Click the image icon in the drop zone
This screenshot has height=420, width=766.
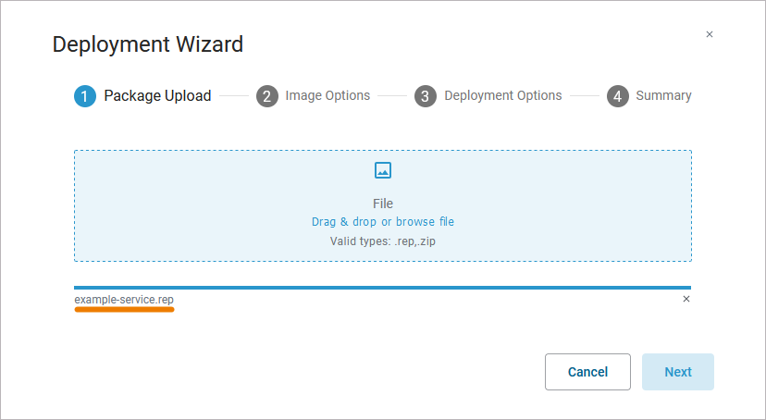pyautogui.click(x=383, y=170)
